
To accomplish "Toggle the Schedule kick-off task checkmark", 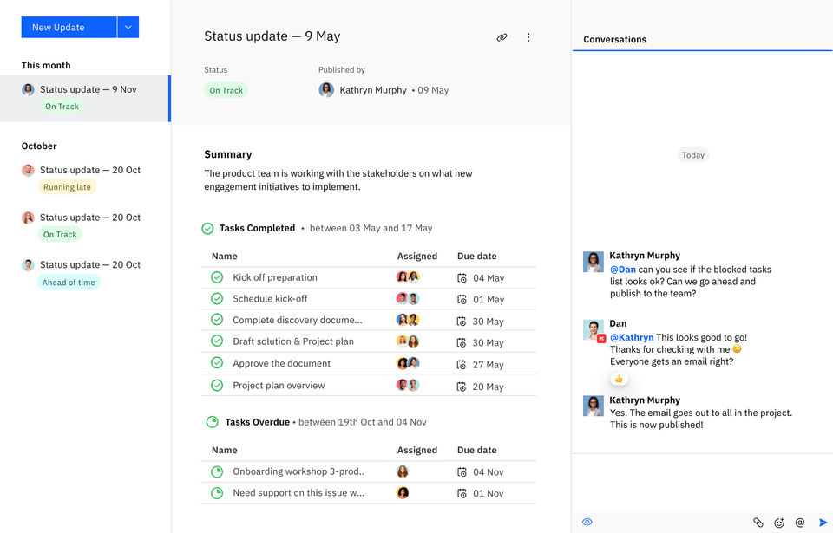I will pyautogui.click(x=217, y=299).
